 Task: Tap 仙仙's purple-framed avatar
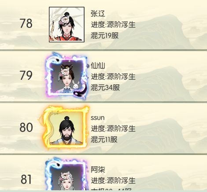(x=67, y=76)
